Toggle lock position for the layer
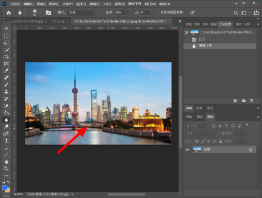The width and height of the screenshot is (262, 198). pos(209,141)
